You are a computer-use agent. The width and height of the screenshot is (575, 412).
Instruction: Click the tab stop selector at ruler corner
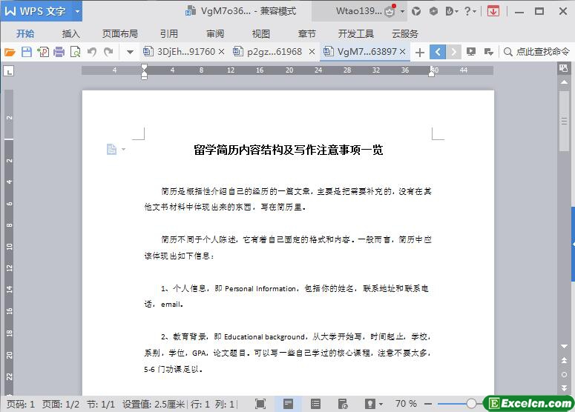pyautogui.click(x=9, y=70)
